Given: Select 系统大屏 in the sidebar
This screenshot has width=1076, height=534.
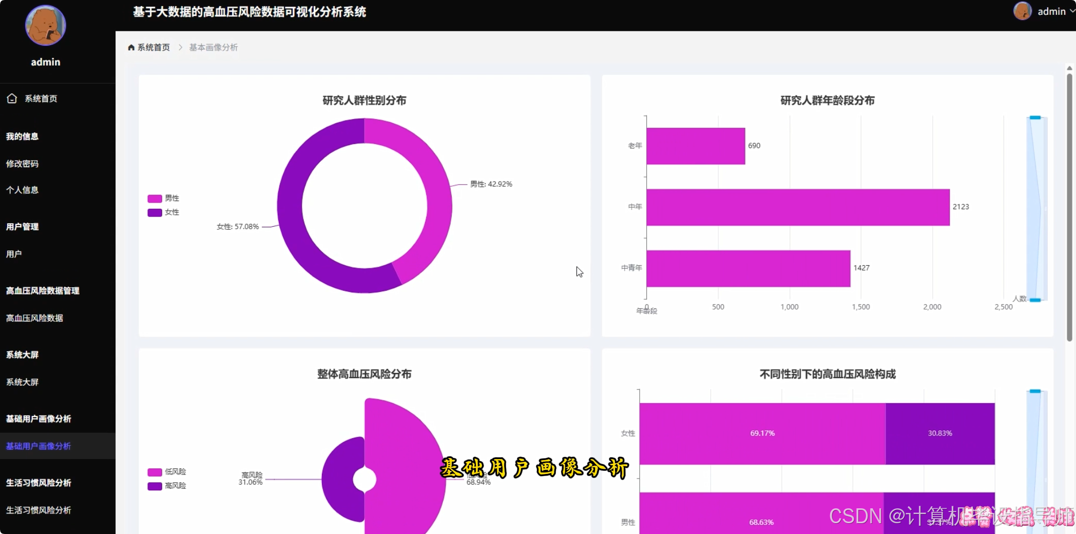Looking at the screenshot, I should pos(23,382).
